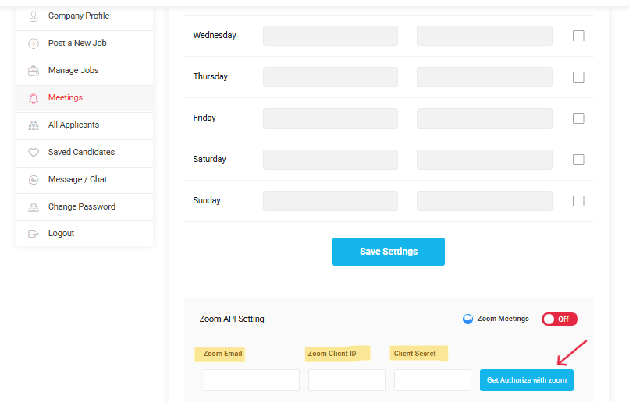Viewport: 629px width, 402px height.
Task: Click the Sunday row label
Action: (207, 200)
